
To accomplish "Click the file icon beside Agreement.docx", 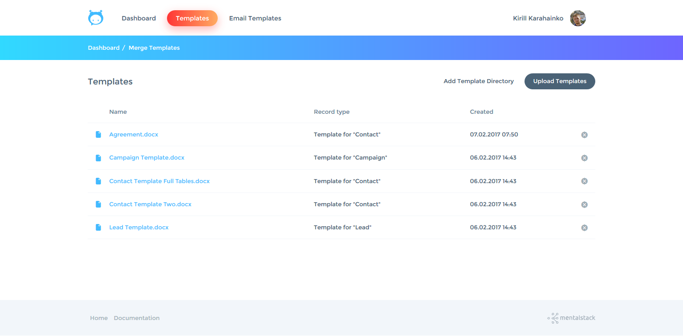I will (x=98, y=135).
